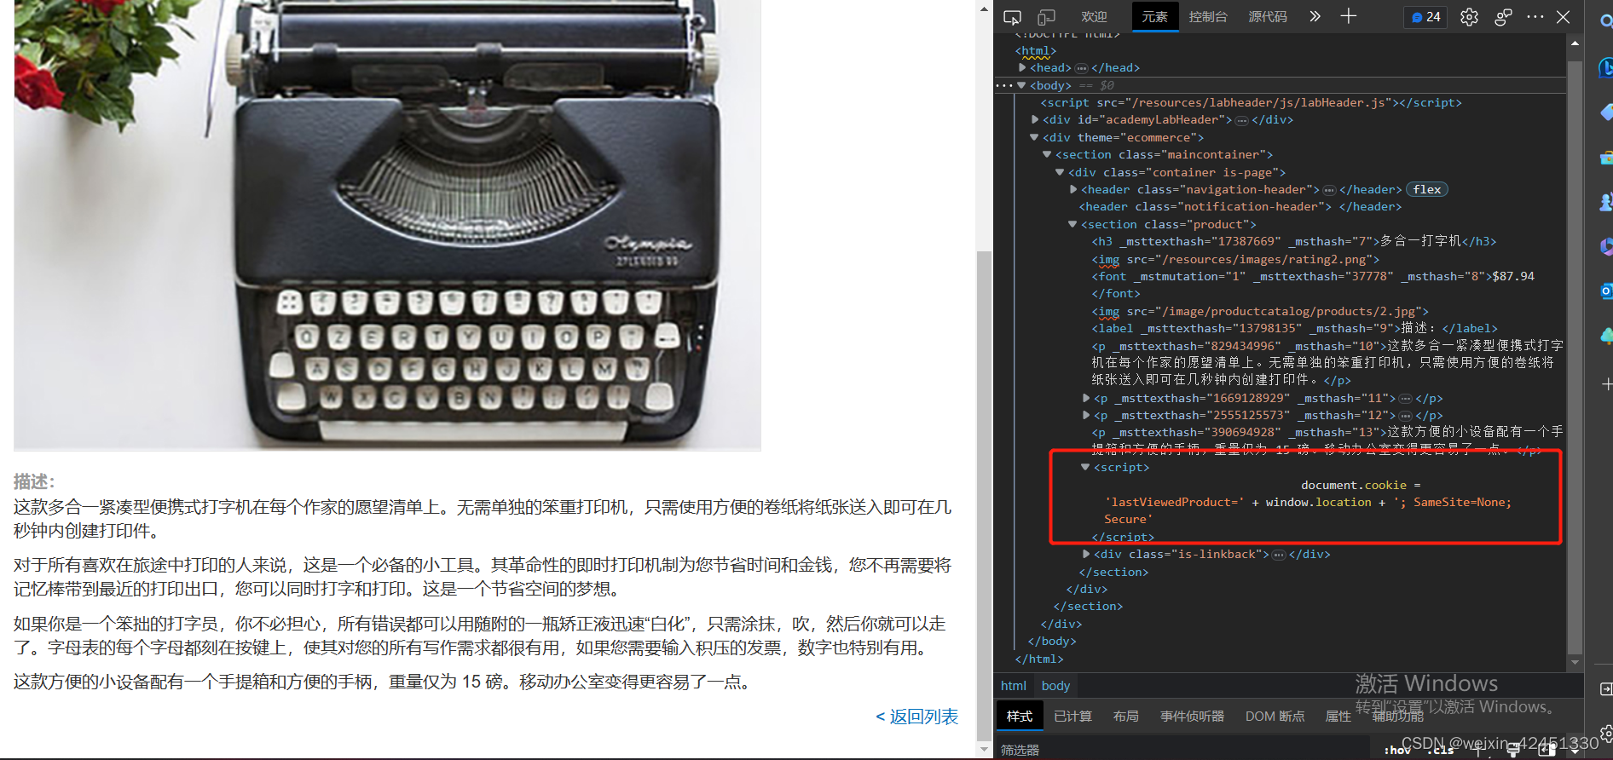Expand the is-linkback div node
This screenshot has height=760, width=1613.
1086,554
